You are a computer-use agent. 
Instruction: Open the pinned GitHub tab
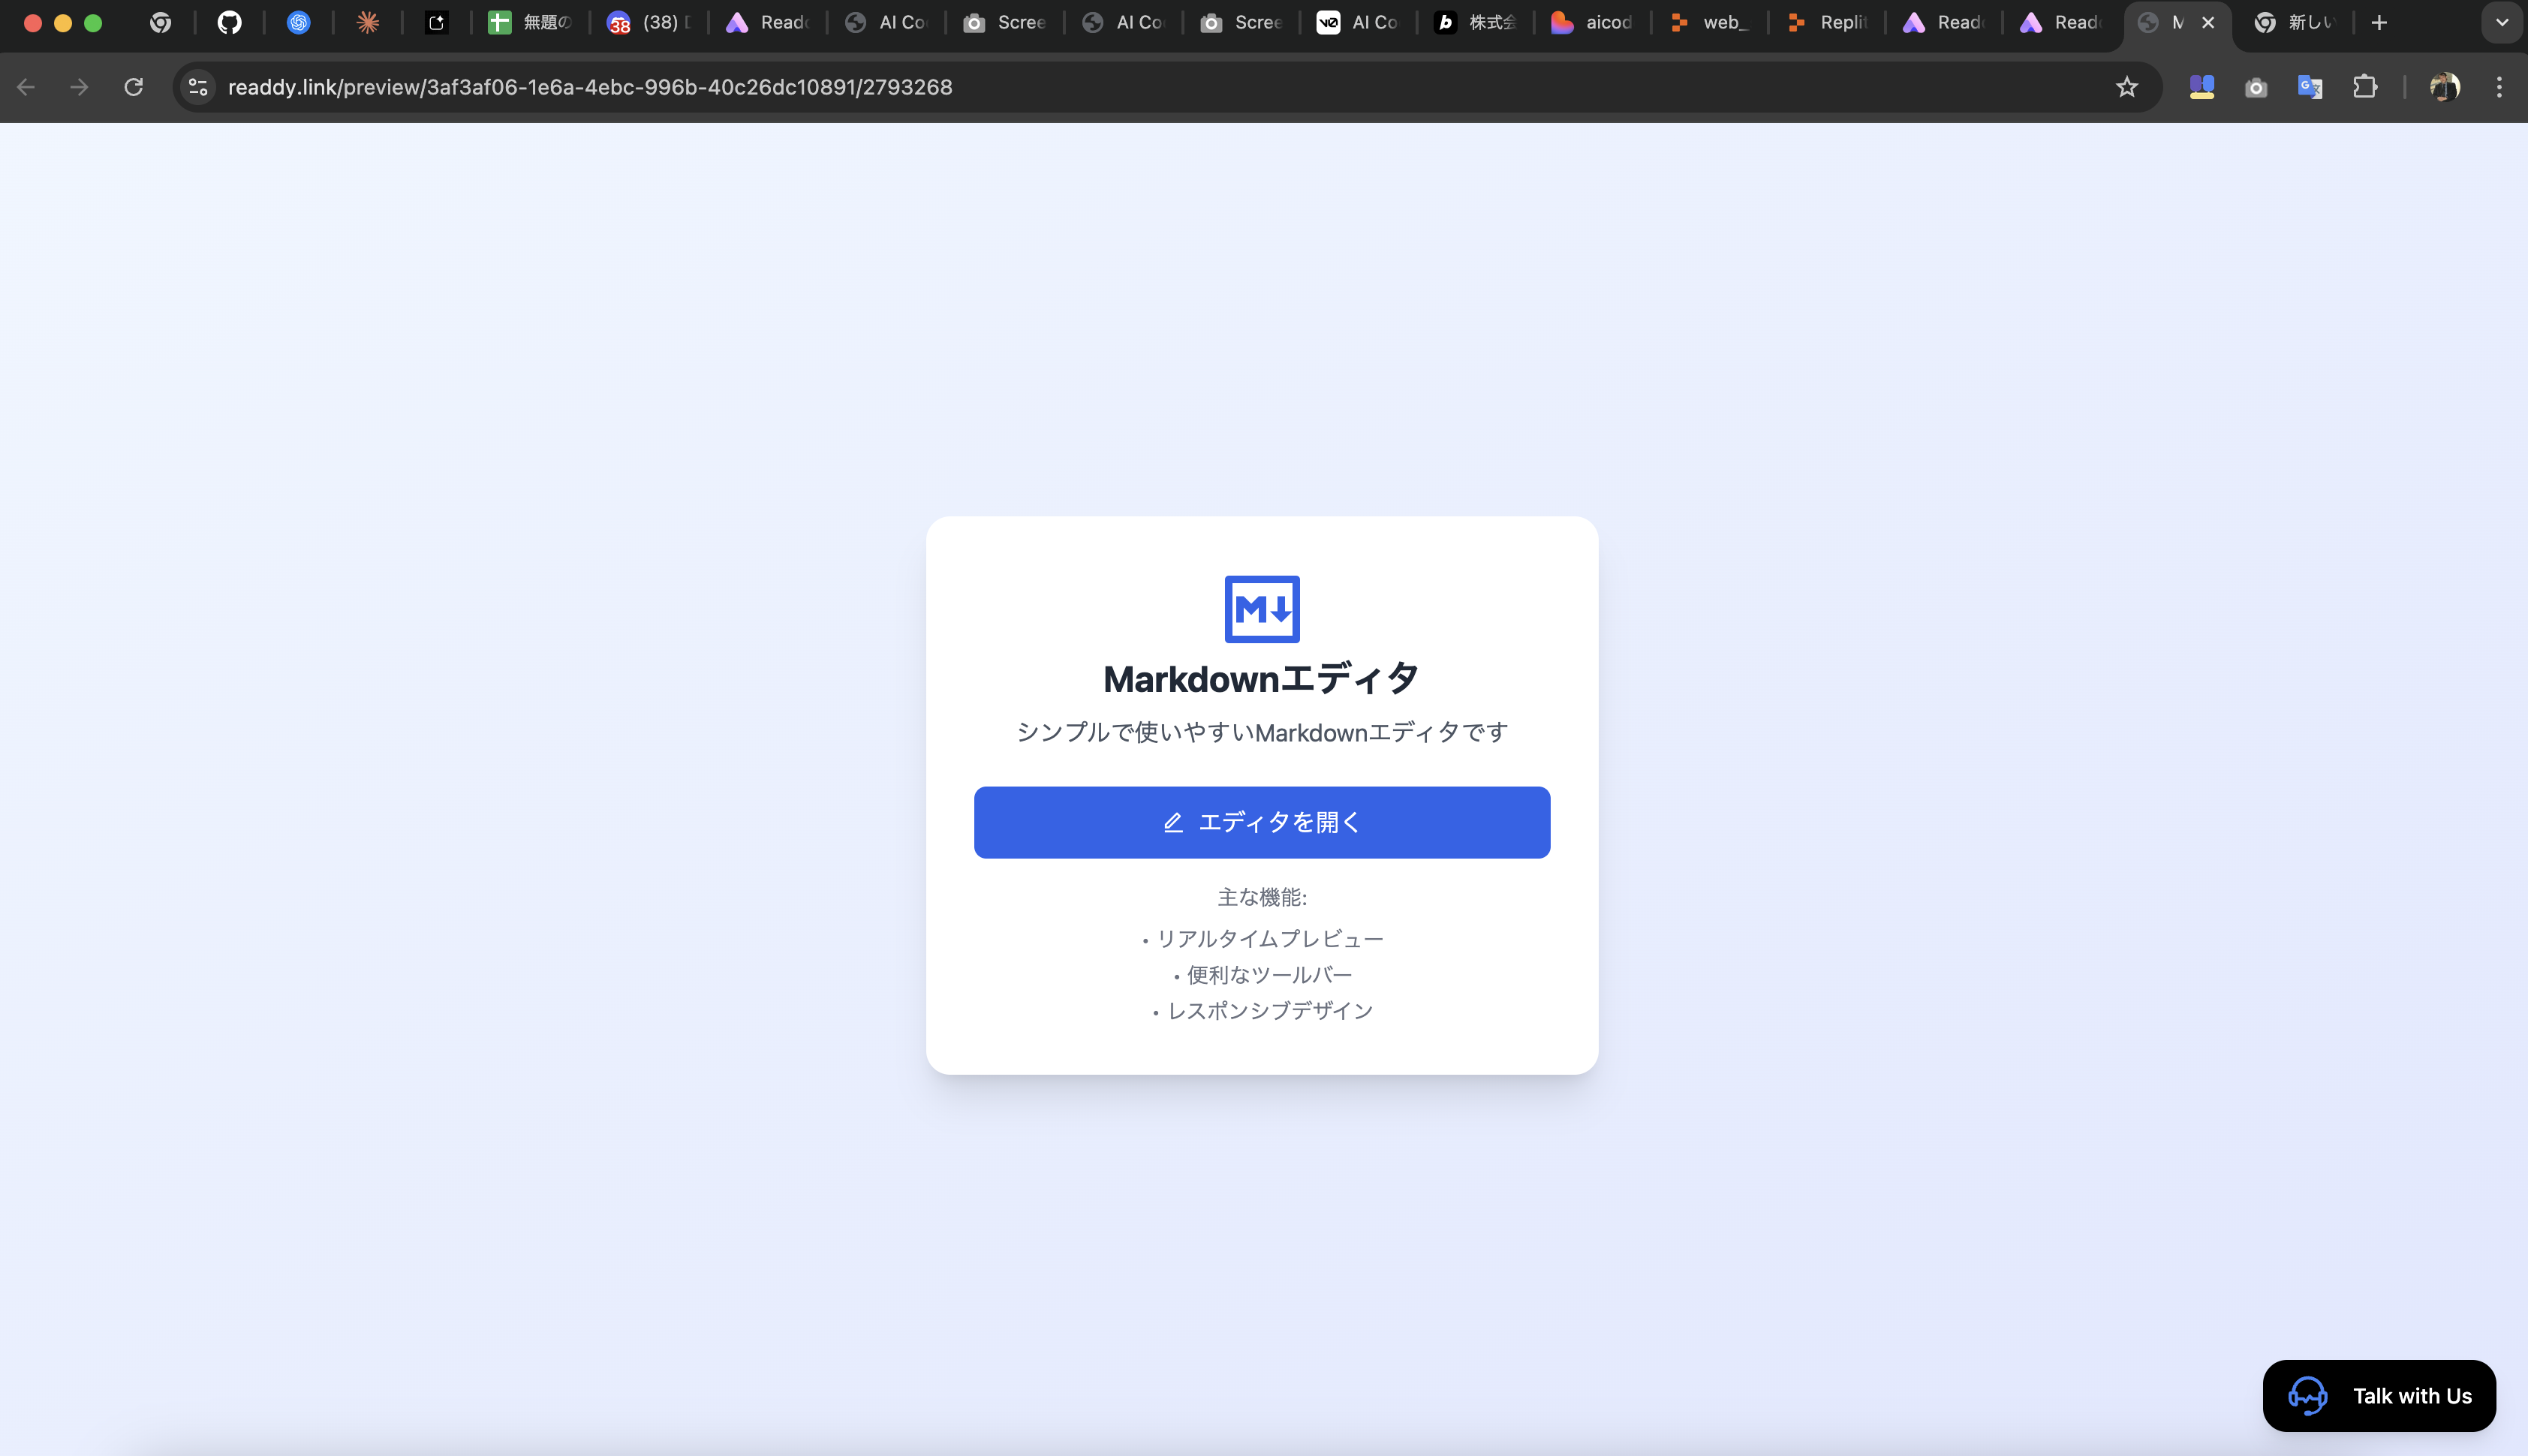228,21
